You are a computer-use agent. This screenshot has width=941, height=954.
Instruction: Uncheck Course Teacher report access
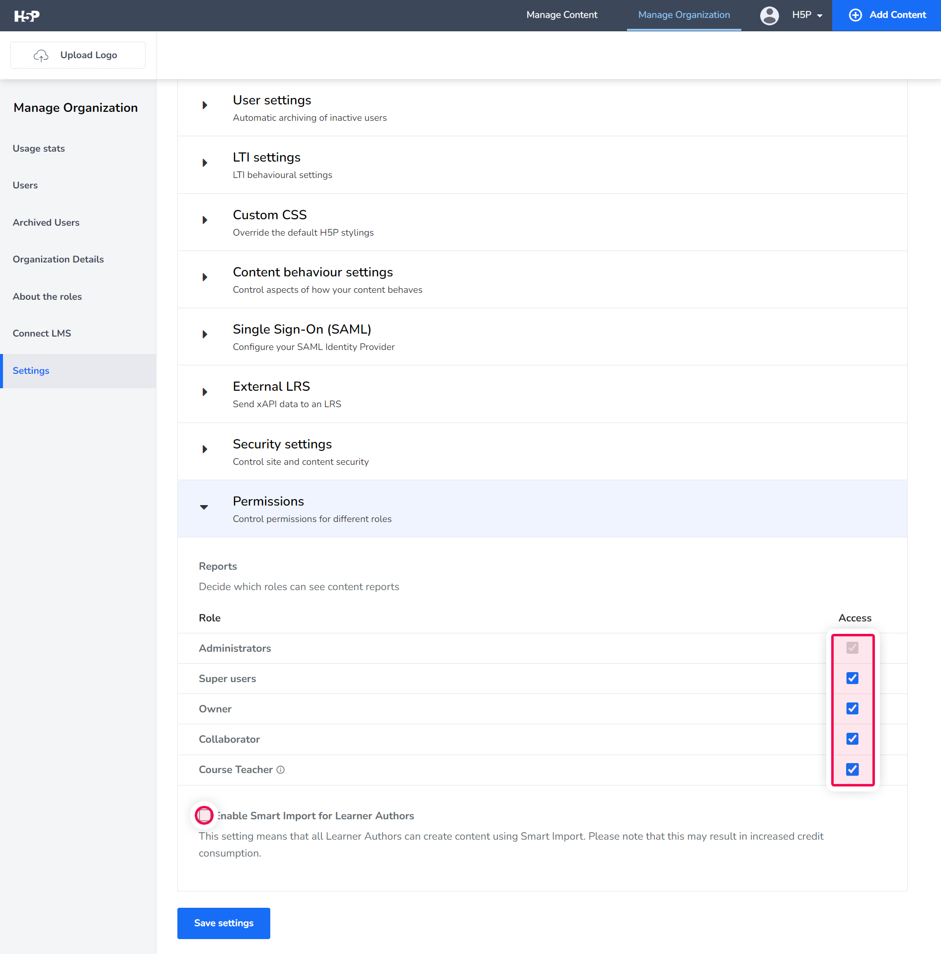[852, 770]
